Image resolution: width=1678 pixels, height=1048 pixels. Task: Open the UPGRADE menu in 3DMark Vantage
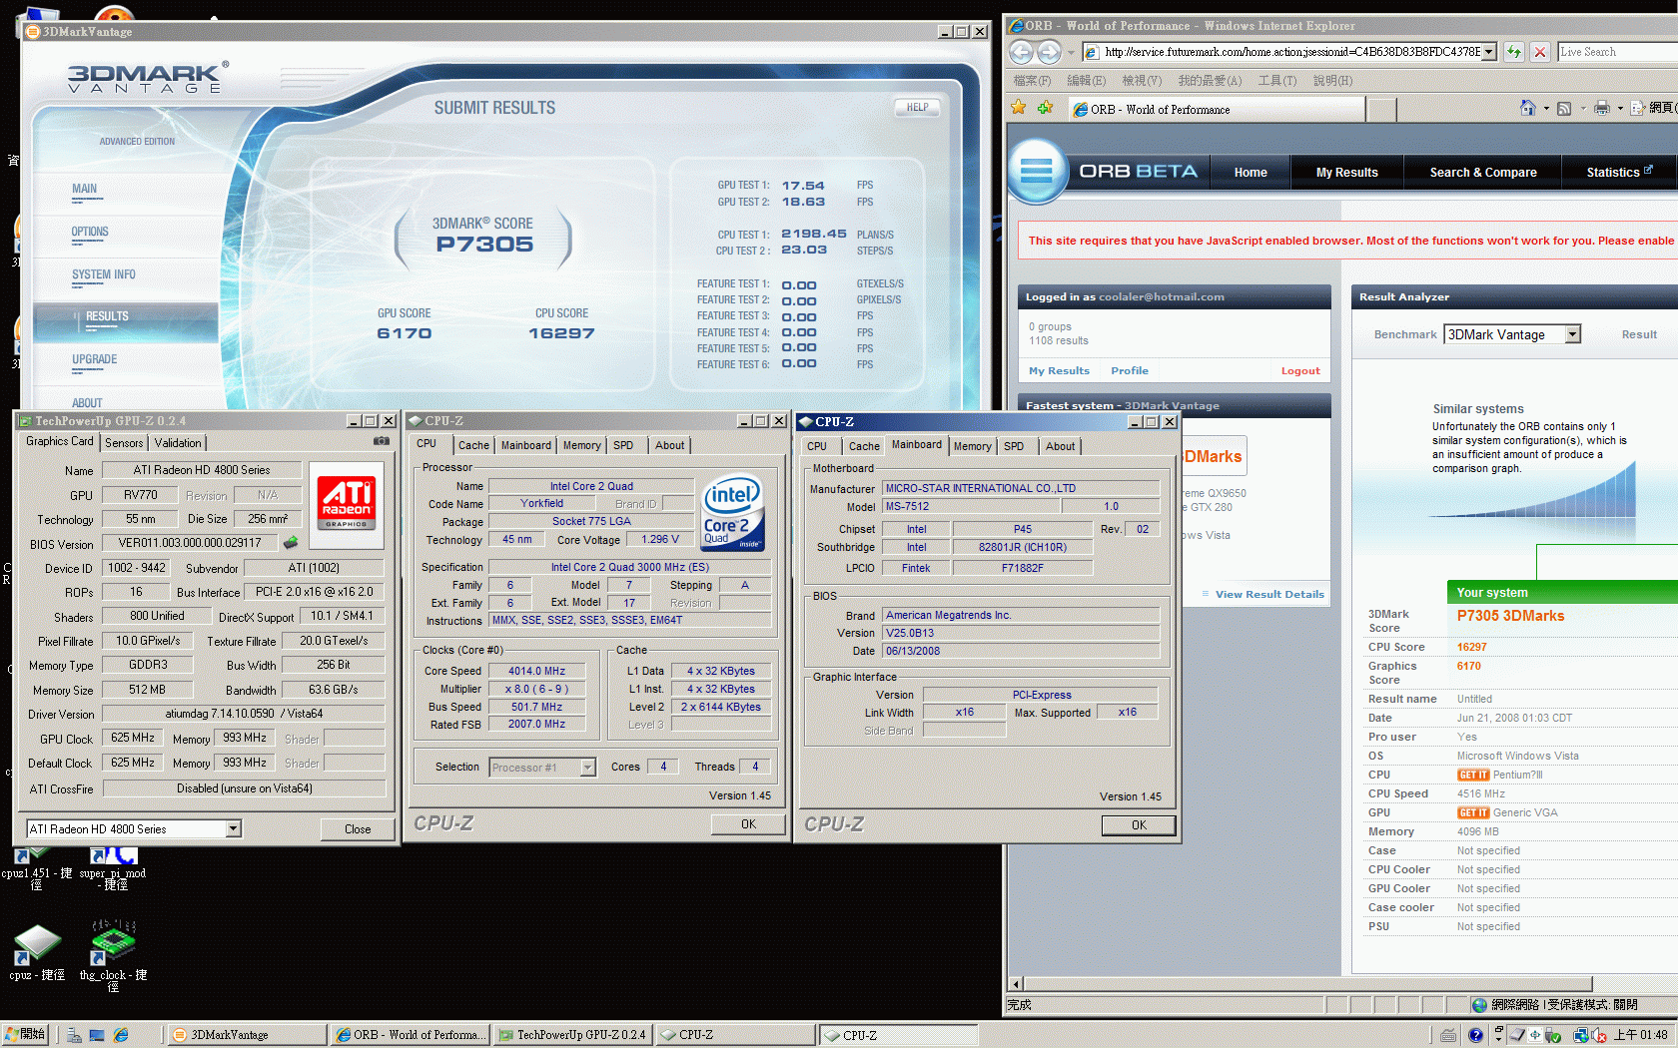click(94, 359)
